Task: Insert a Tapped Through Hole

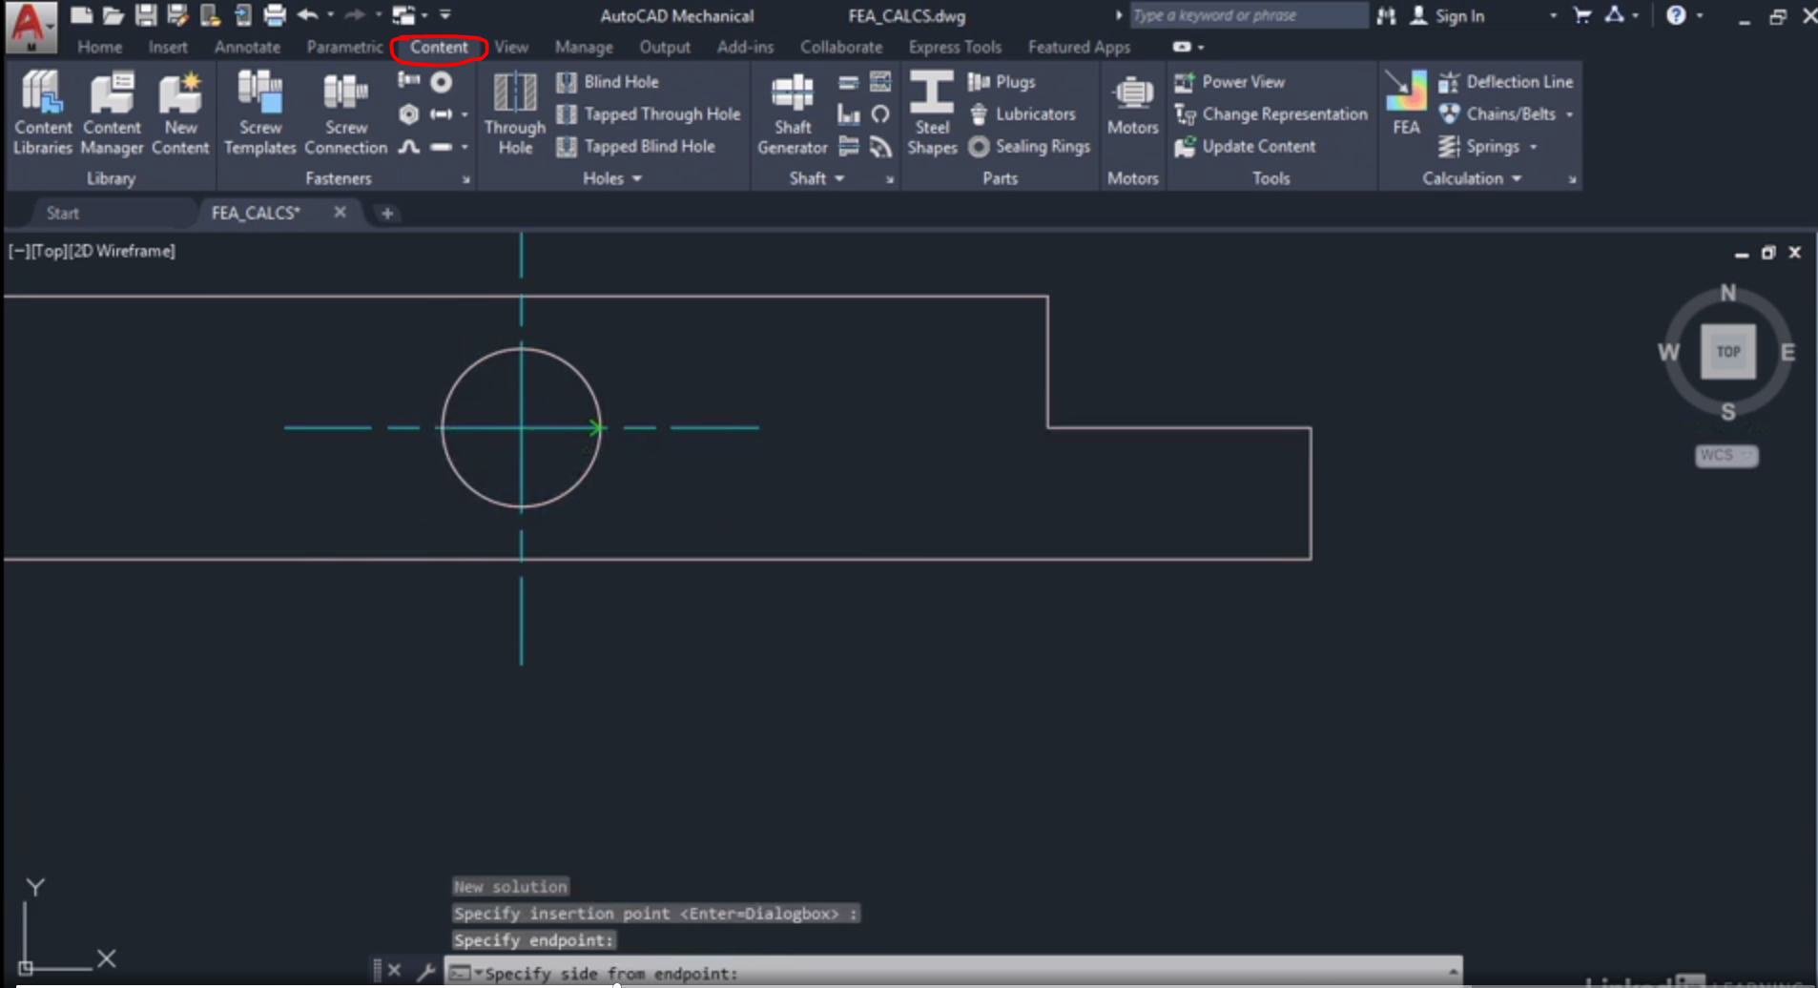Action: point(649,114)
